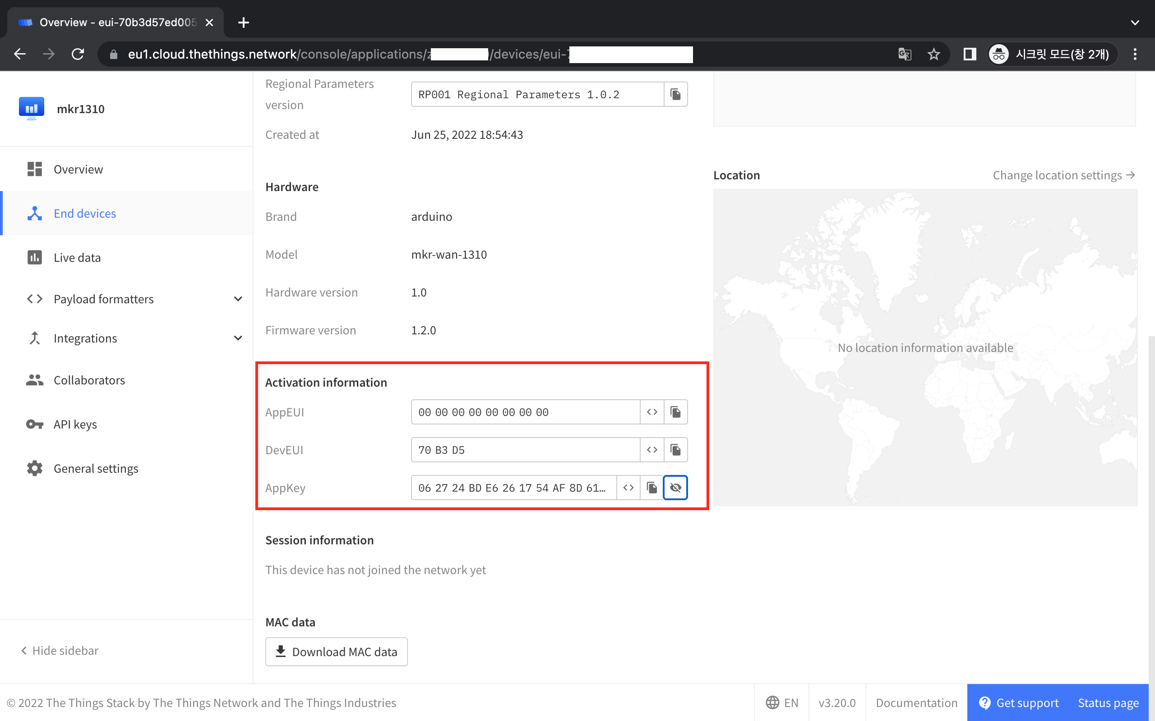Toggle DevEUI byte format view

[x=652, y=450]
